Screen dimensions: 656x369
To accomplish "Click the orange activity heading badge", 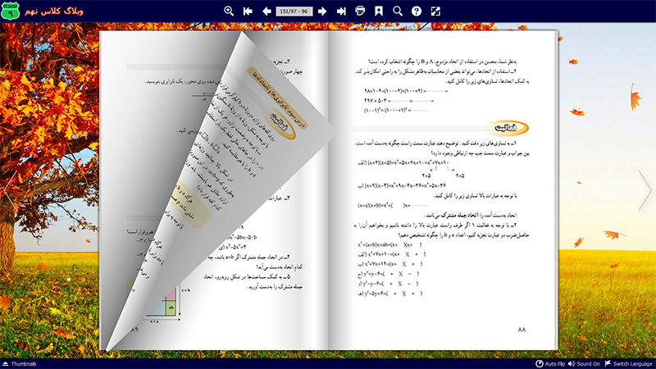I will coord(508,128).
